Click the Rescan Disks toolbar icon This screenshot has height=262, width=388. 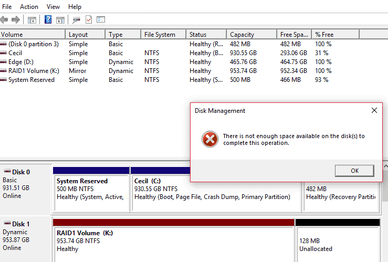pos(77,20)
